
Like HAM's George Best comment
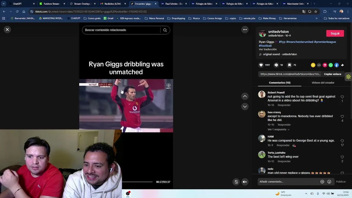(x=342, y=141)
